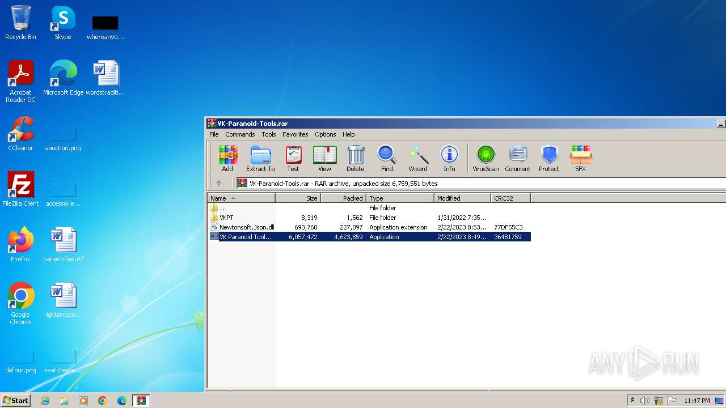This screenshot has height=408, width=726.
Task: Select the rightsrespo... Word document icon
Action: tap(63, 300)
